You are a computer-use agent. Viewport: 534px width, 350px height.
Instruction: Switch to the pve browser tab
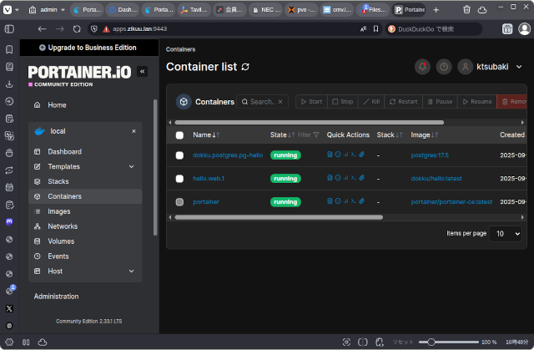click(301, 9)
